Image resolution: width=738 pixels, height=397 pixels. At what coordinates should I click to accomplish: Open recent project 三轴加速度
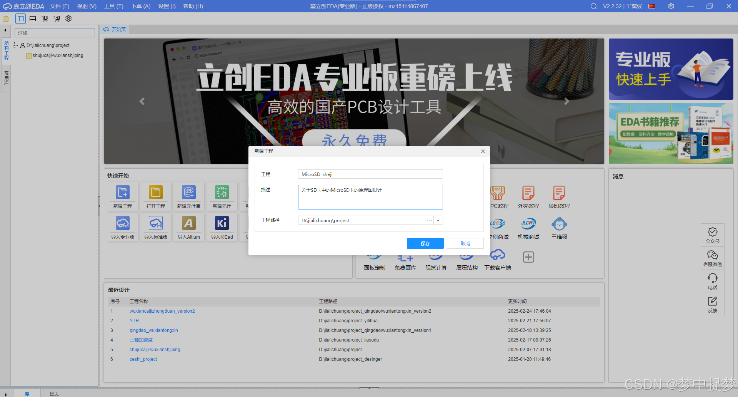(141, 340)
